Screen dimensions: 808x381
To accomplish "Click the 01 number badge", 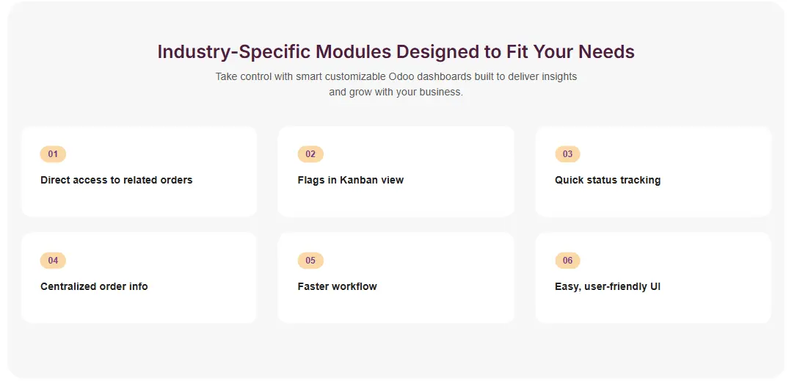I will point(53,154).
